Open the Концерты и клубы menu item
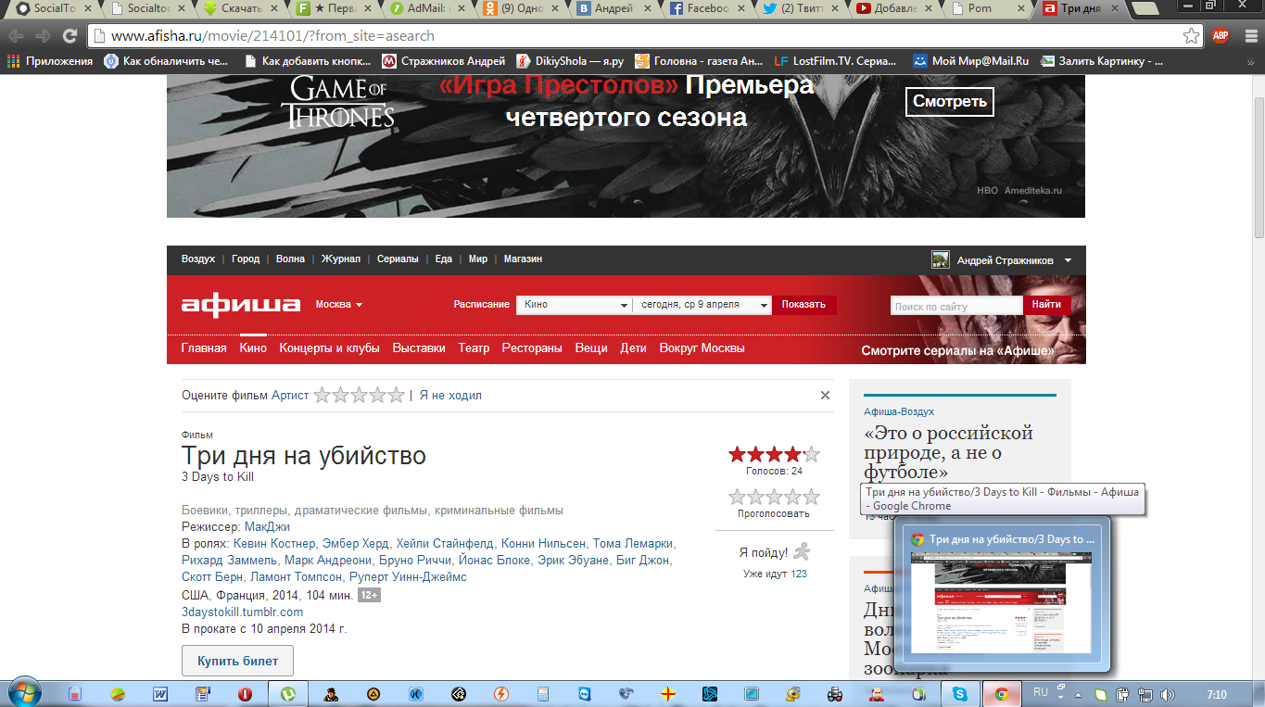Screen dimensions: 1265x707 click(x=329, y=348)
